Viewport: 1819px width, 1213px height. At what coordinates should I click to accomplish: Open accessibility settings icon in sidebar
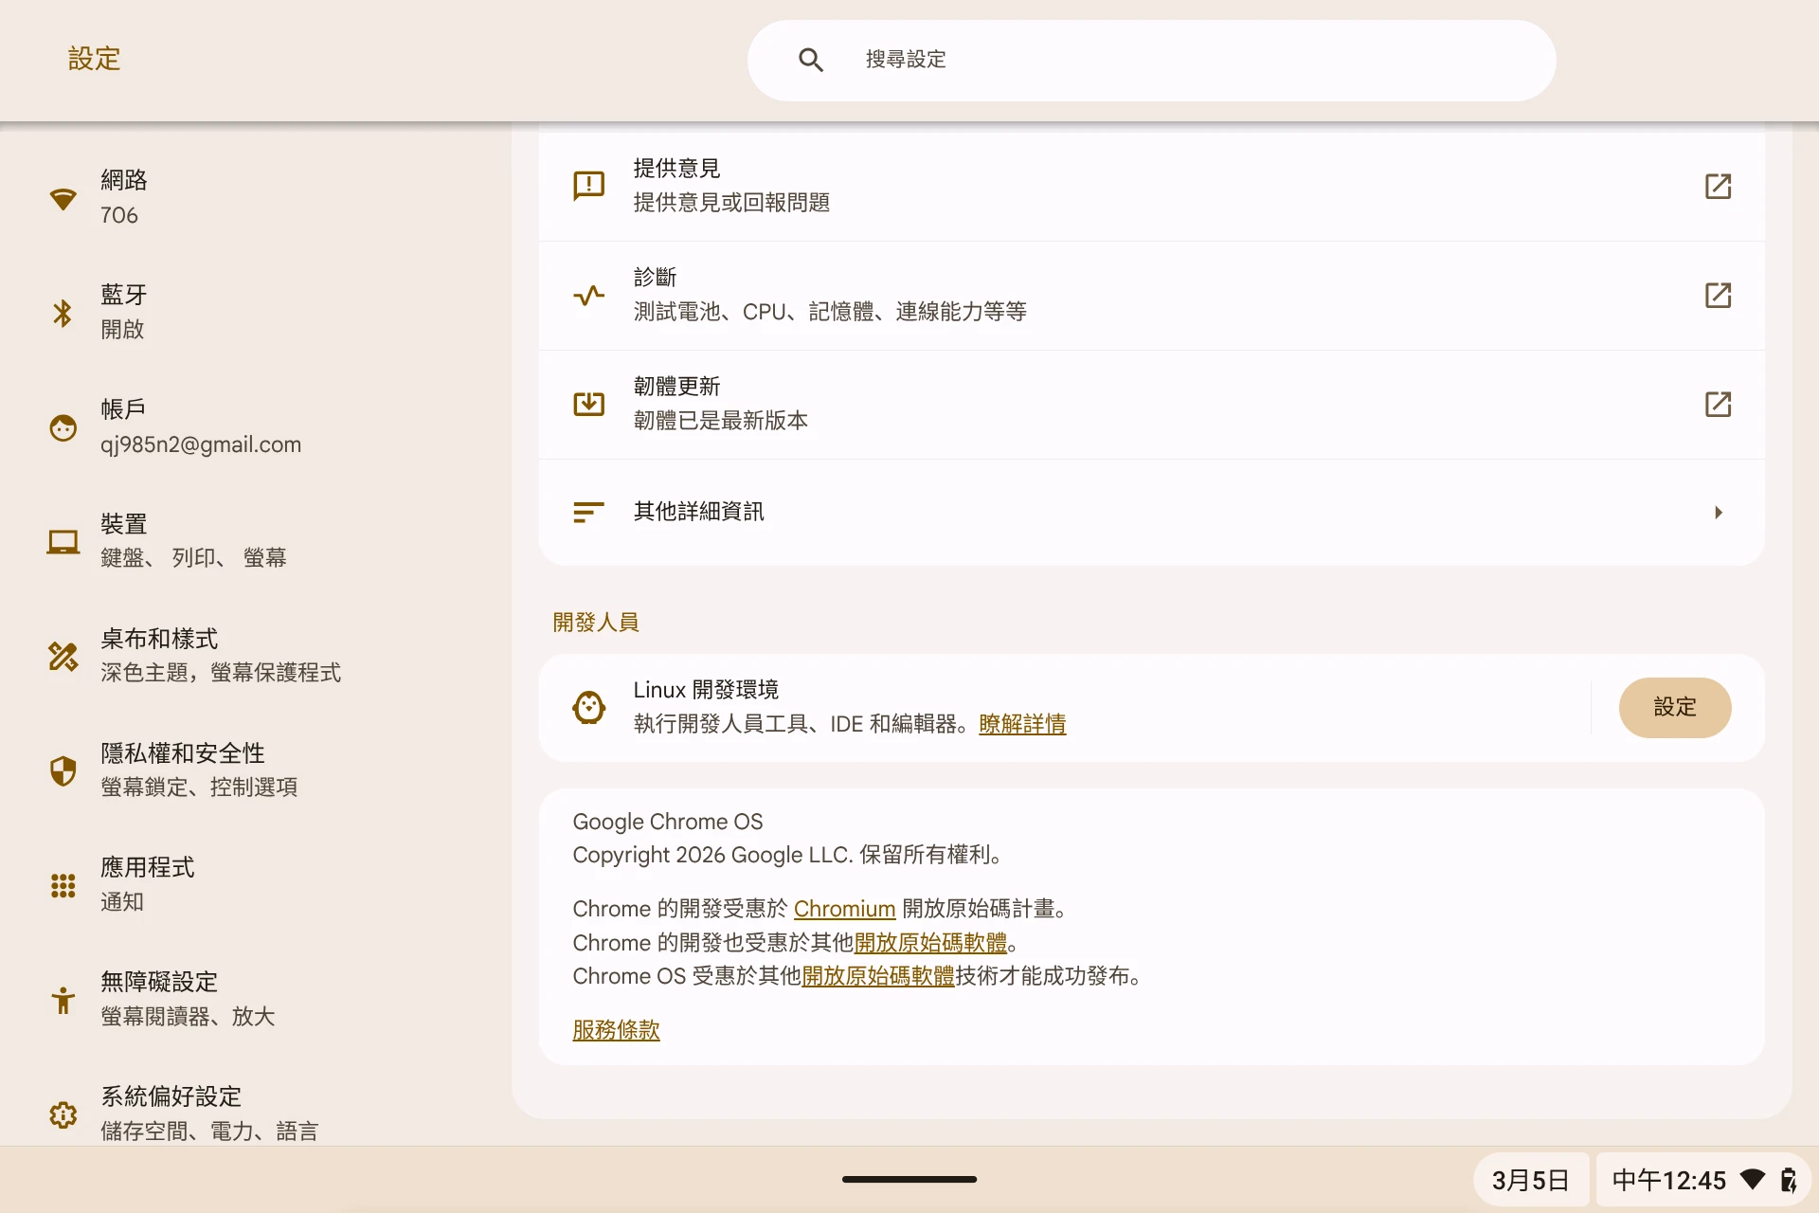(63, 1000)
